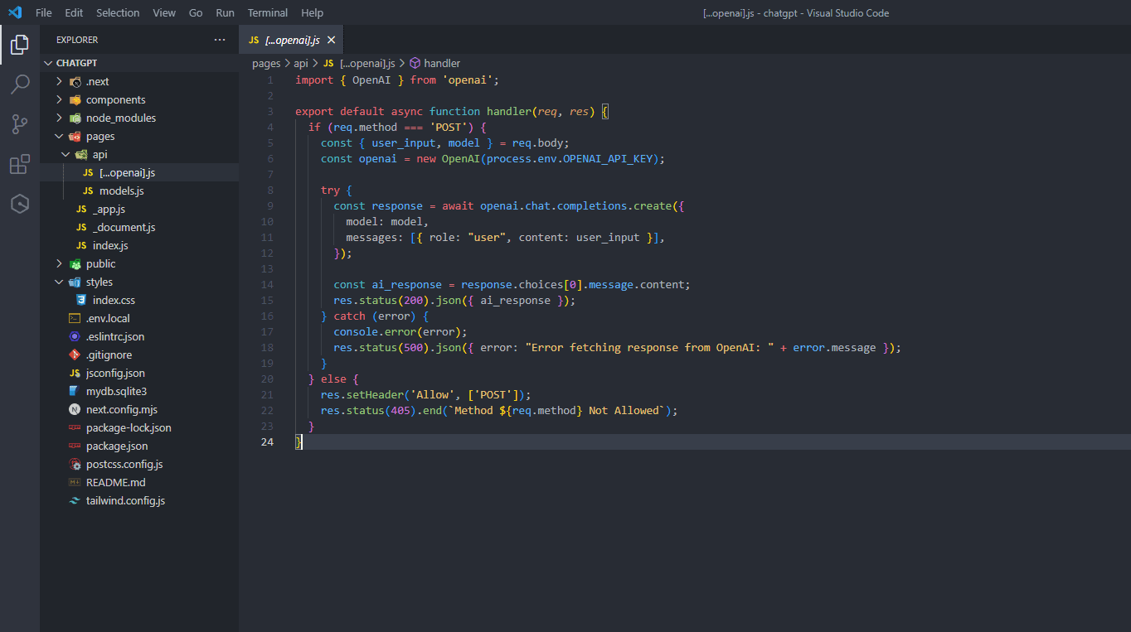Click the .eslintrc.json file icon

pos(75,336)
